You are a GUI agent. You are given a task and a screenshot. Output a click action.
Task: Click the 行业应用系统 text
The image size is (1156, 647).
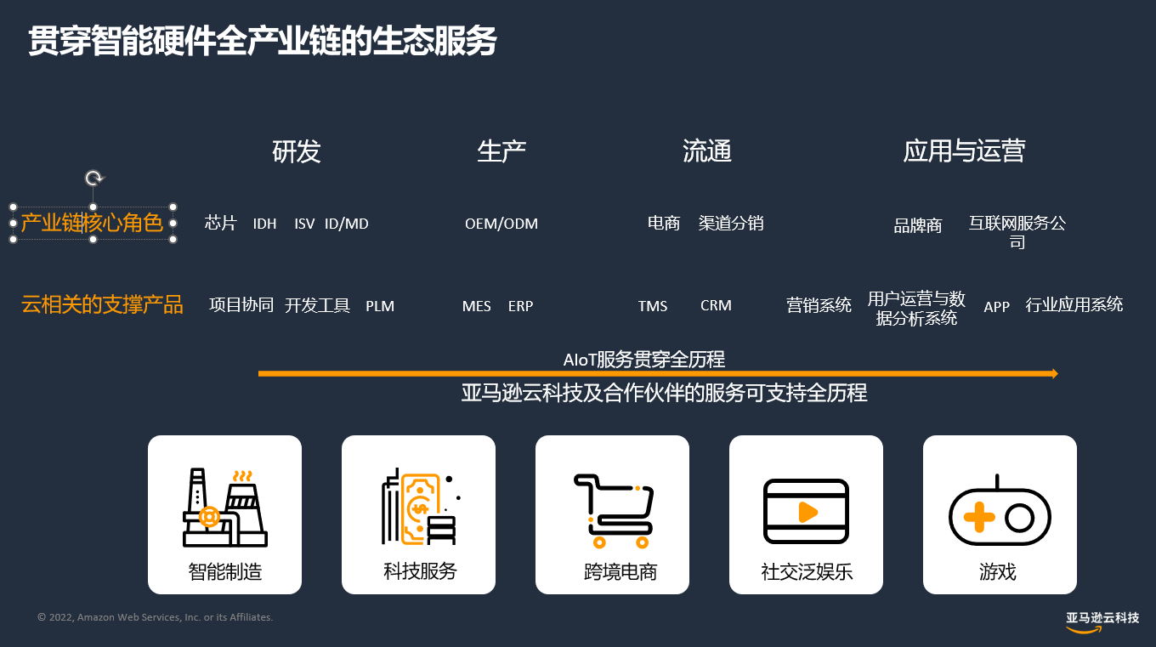1074,304
